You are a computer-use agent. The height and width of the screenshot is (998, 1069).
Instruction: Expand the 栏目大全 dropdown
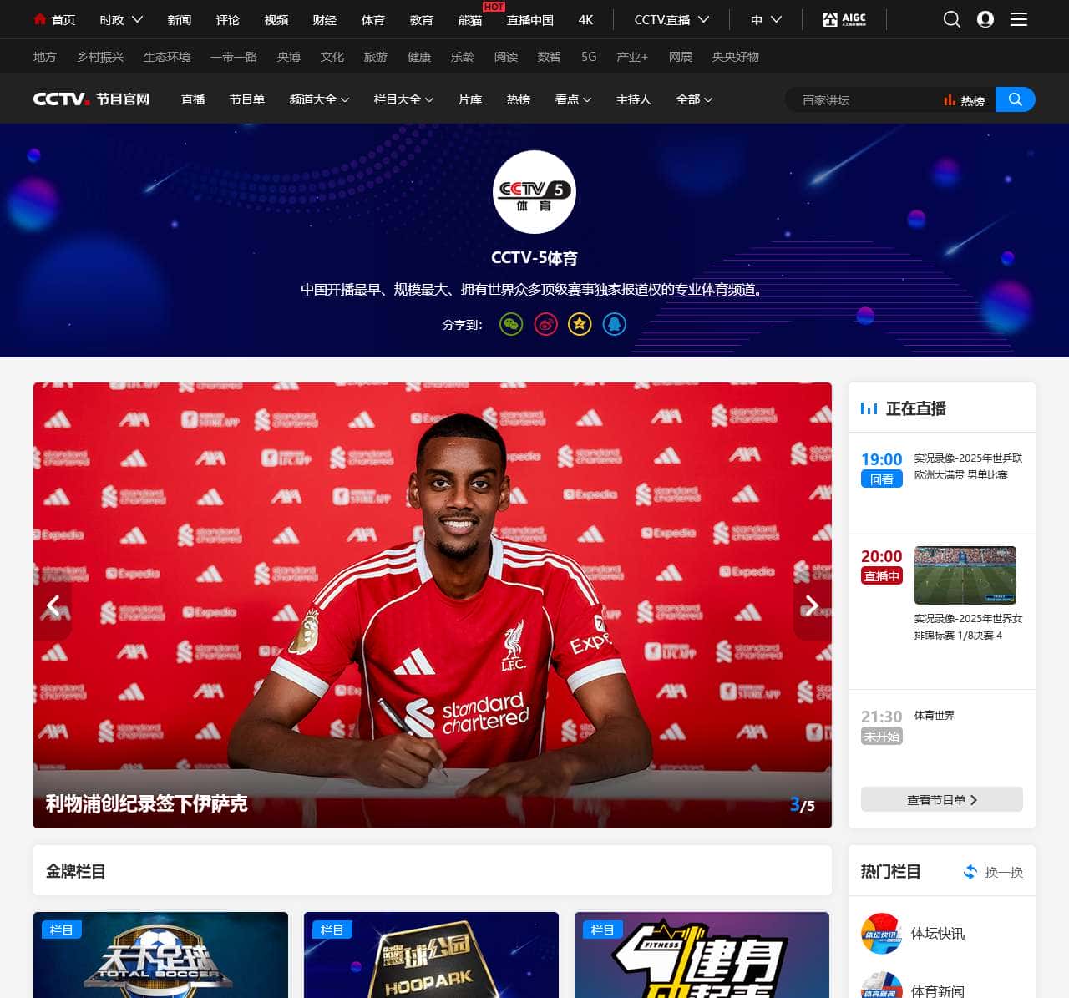(x=403, y=99)
